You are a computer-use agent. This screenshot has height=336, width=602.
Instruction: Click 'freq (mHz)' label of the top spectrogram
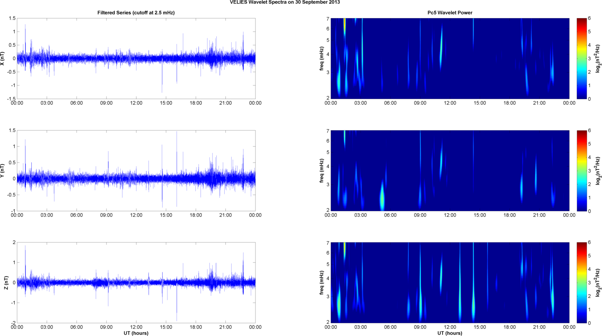(x=322, y=58)
